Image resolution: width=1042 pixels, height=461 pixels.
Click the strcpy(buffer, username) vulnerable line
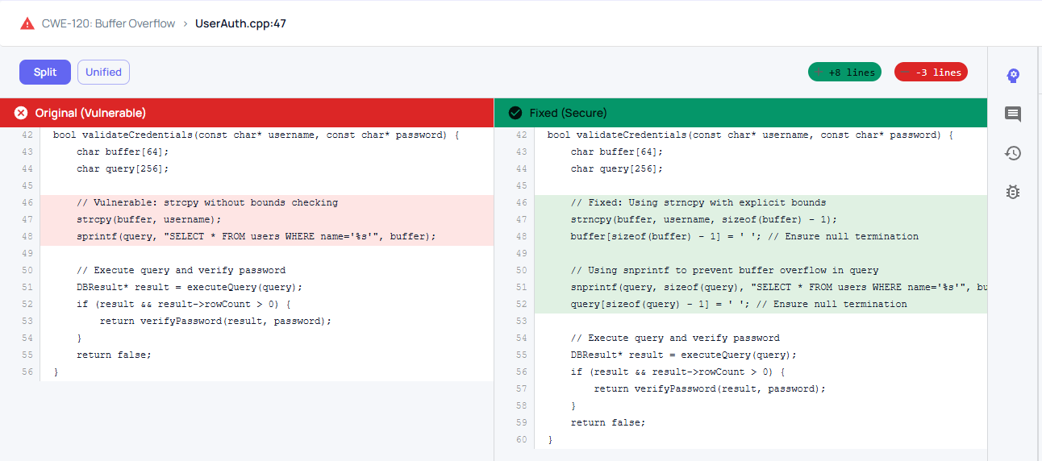click(148, 219)
